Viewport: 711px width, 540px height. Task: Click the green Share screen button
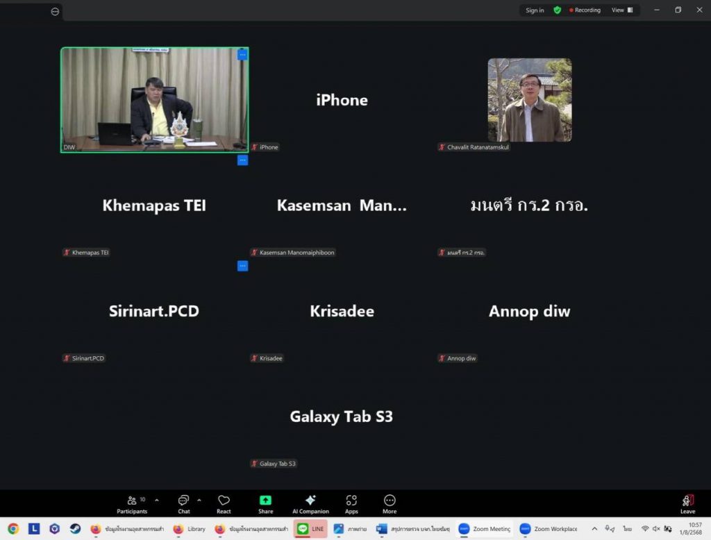(265, 504)
